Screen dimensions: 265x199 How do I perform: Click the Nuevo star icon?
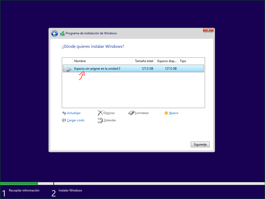click(166, 113)
